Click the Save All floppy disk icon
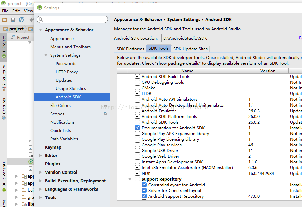Screen dimensions: 302x207 (13, 20)
